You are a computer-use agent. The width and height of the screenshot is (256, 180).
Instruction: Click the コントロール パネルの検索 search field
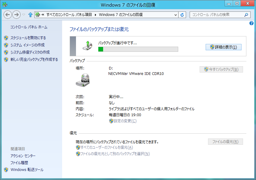tap(220, 15)
